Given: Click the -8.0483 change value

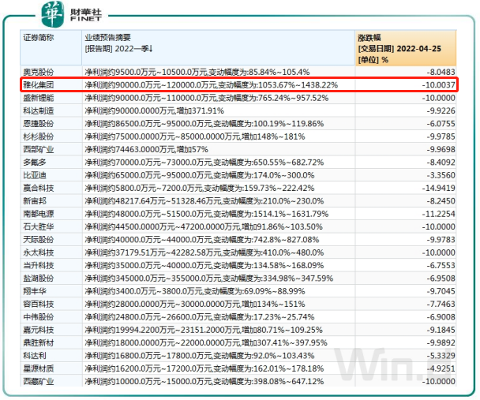Looking at the screenshot, I should tap(441, 72).
